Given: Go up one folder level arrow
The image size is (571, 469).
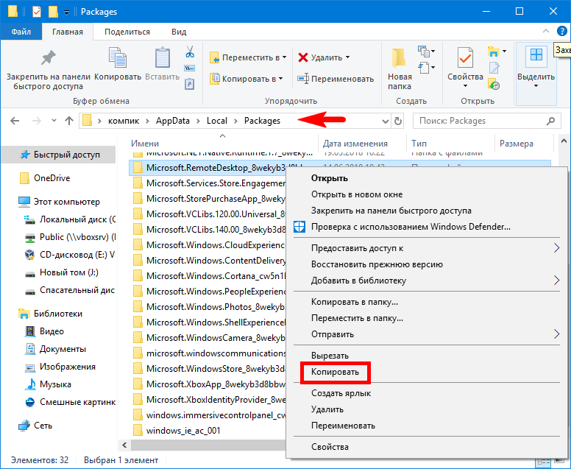Looking at the screenshot, I should [69, 121].
